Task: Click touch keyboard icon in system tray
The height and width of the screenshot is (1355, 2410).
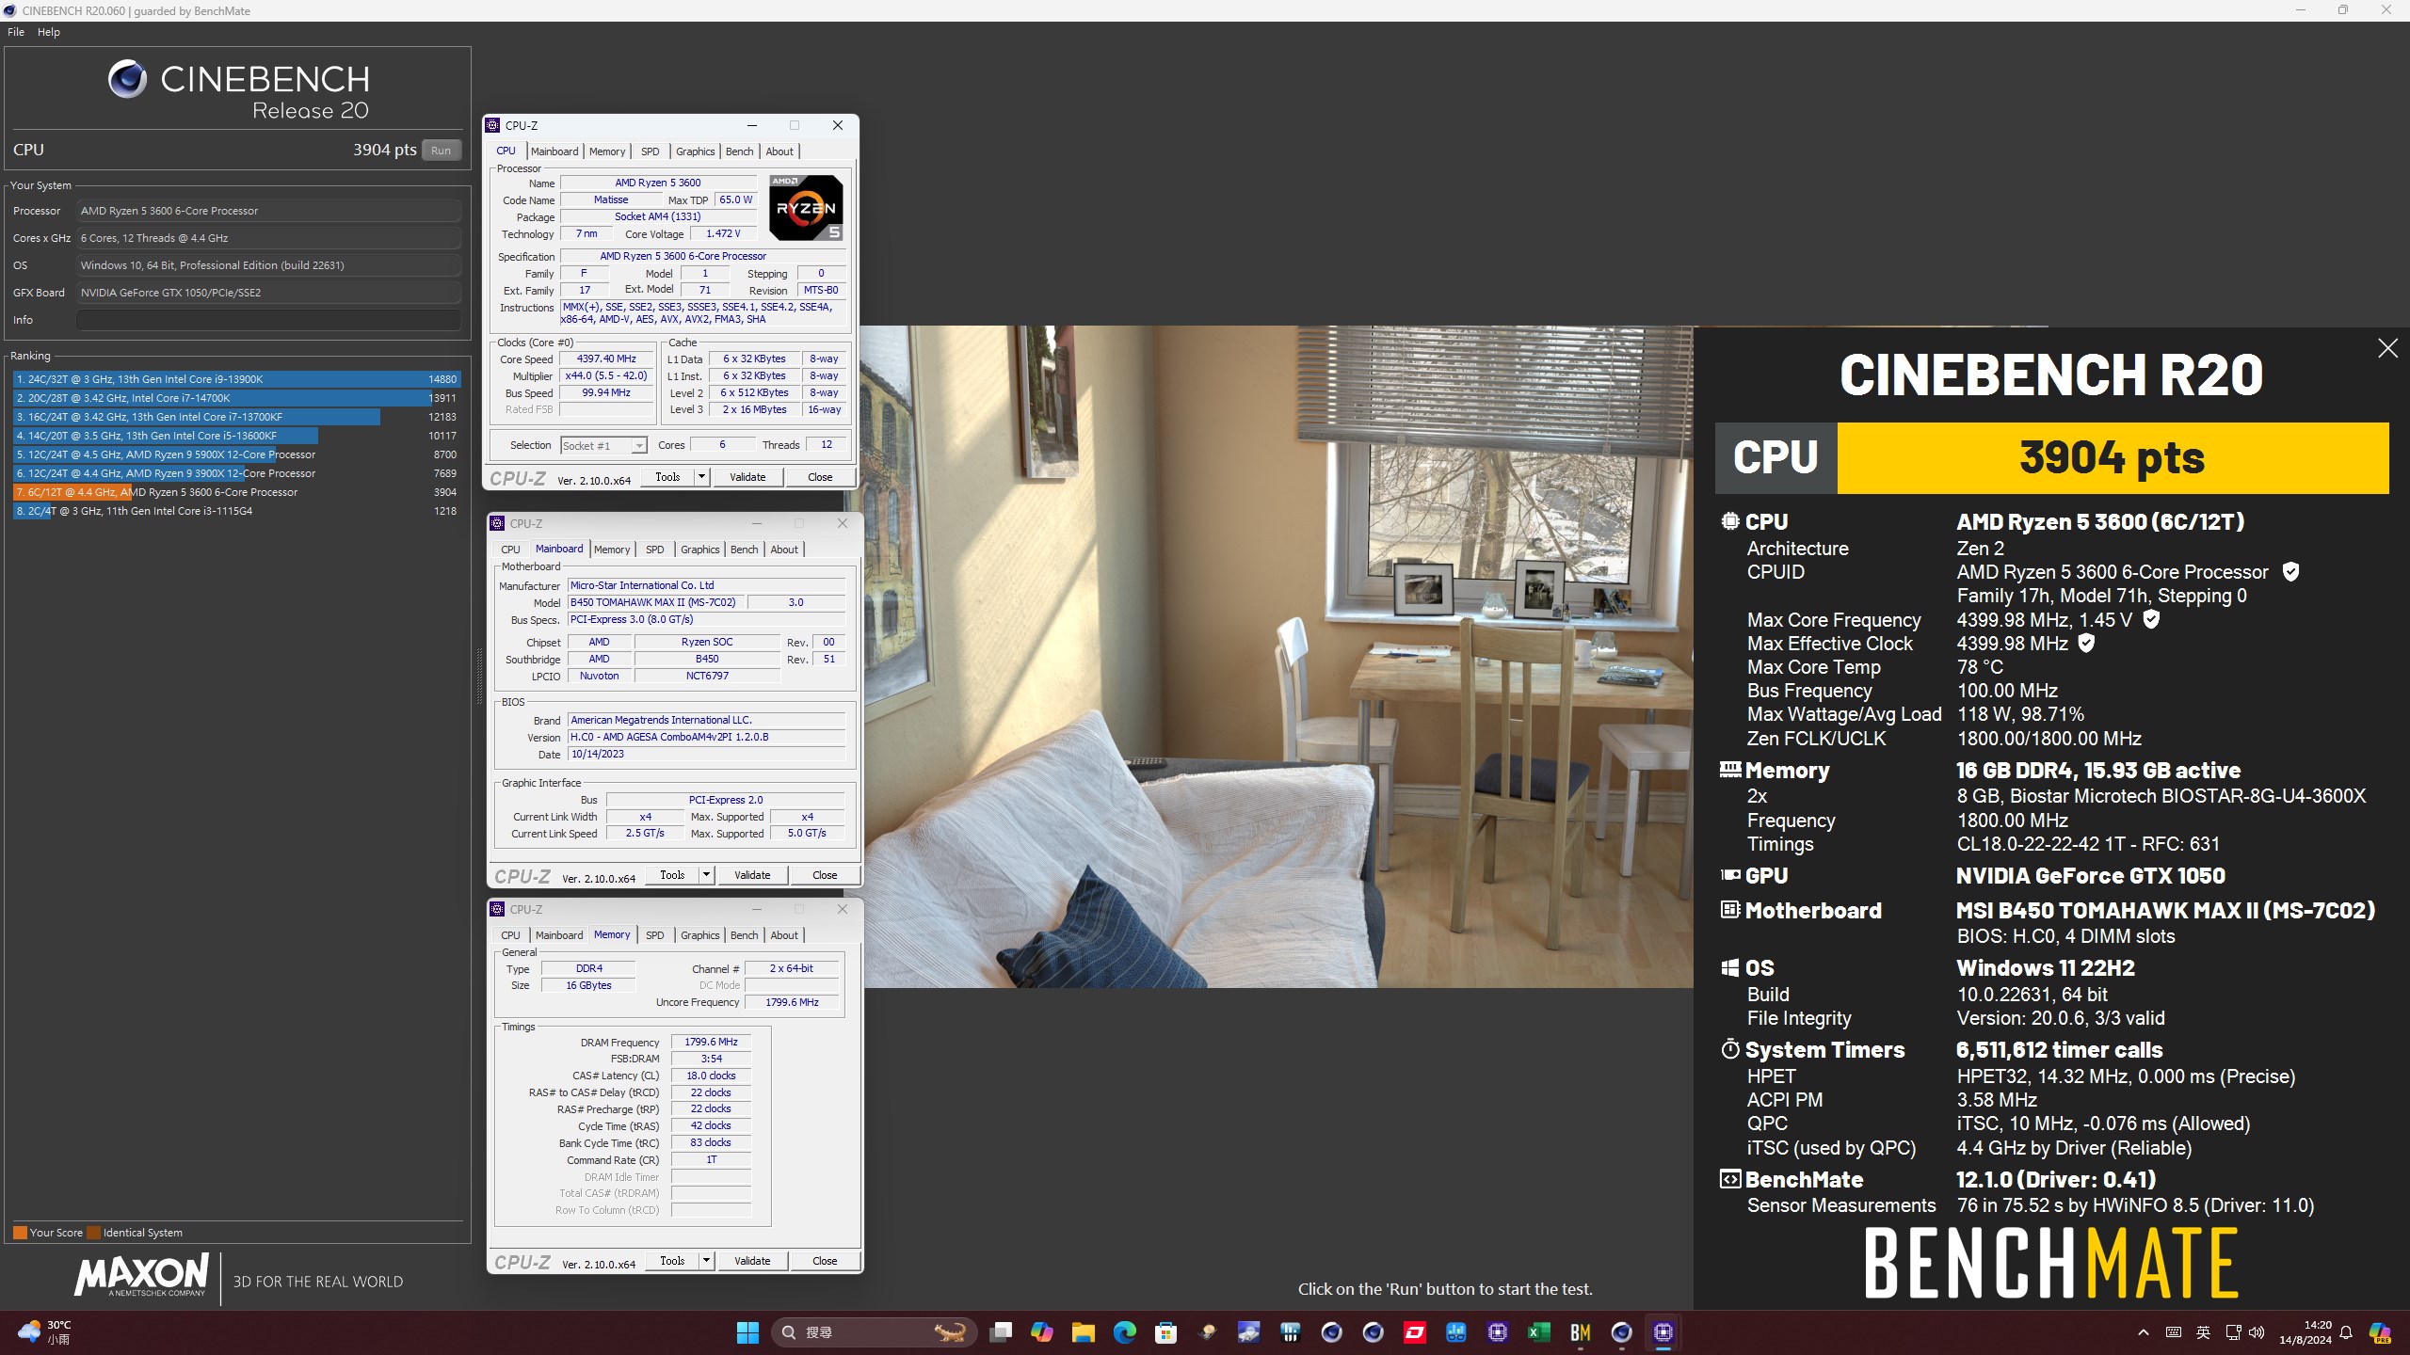Action: pos(2174,1332)
